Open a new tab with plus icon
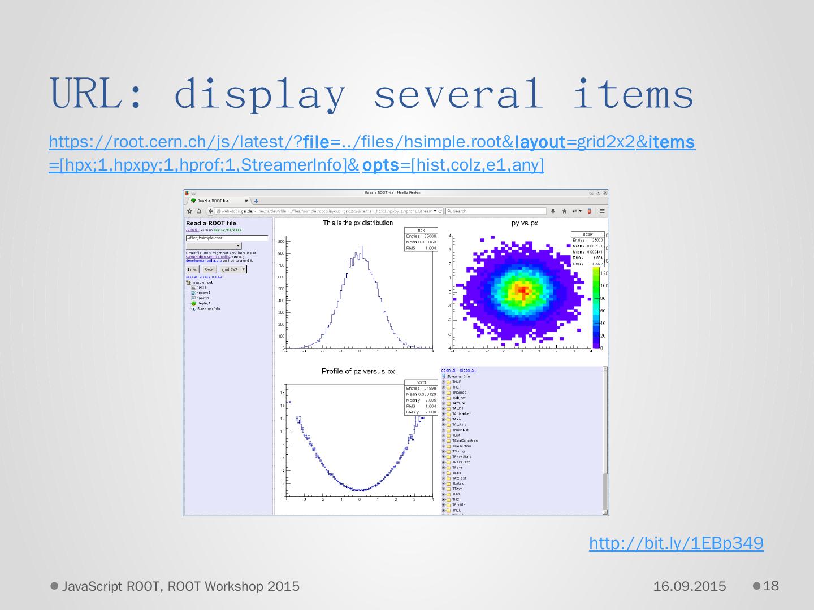 pyautogui.click(x=256, y=201)
